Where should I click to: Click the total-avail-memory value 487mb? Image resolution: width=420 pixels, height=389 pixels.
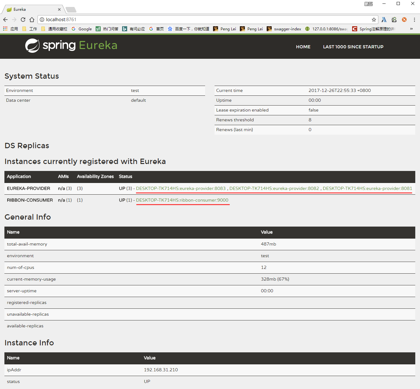(269, 244)
